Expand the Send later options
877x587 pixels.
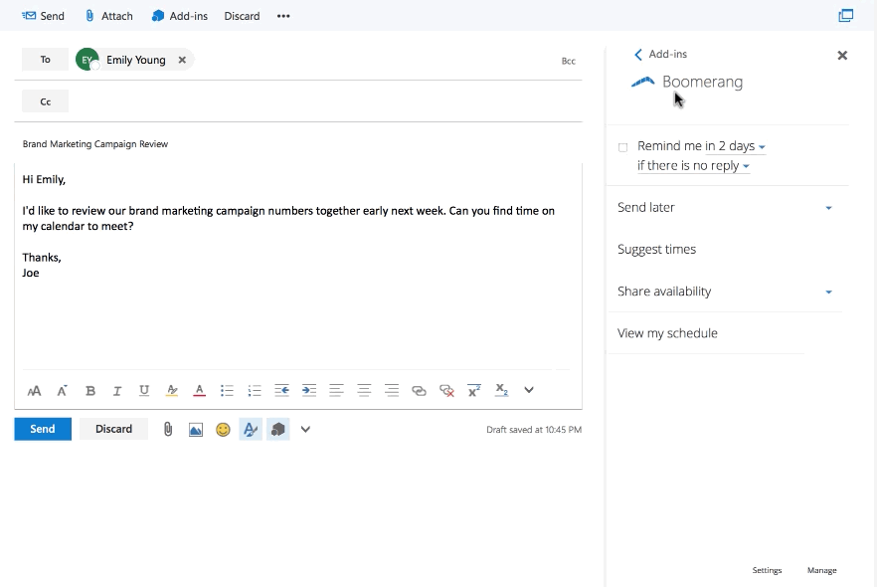click(828, 208)
